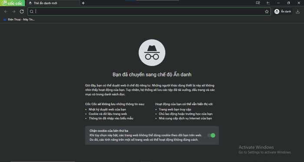304x162 pixels.
Task: Click 'Chủ lao động hoặc trường học của bạn'
Action: 185,114
